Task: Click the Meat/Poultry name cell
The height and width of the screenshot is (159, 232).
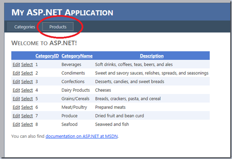Action: 74,107
